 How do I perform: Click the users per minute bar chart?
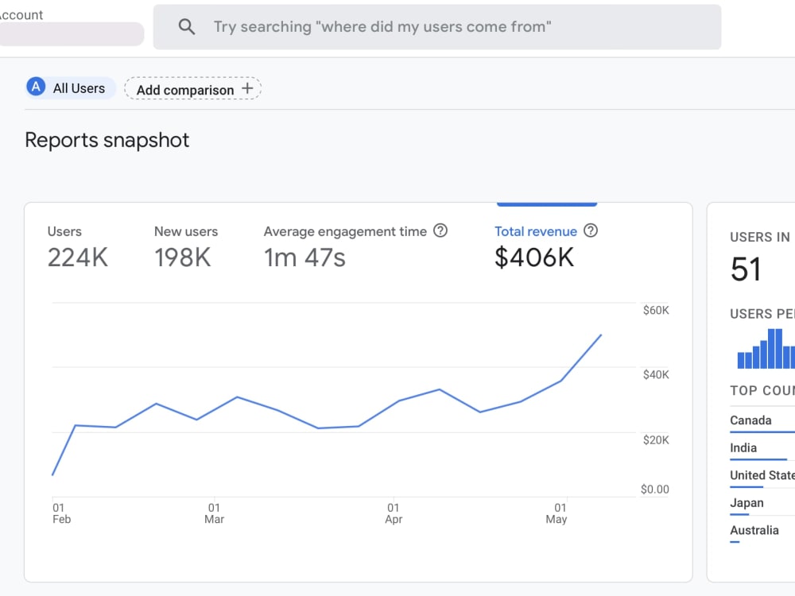point(766,349)
